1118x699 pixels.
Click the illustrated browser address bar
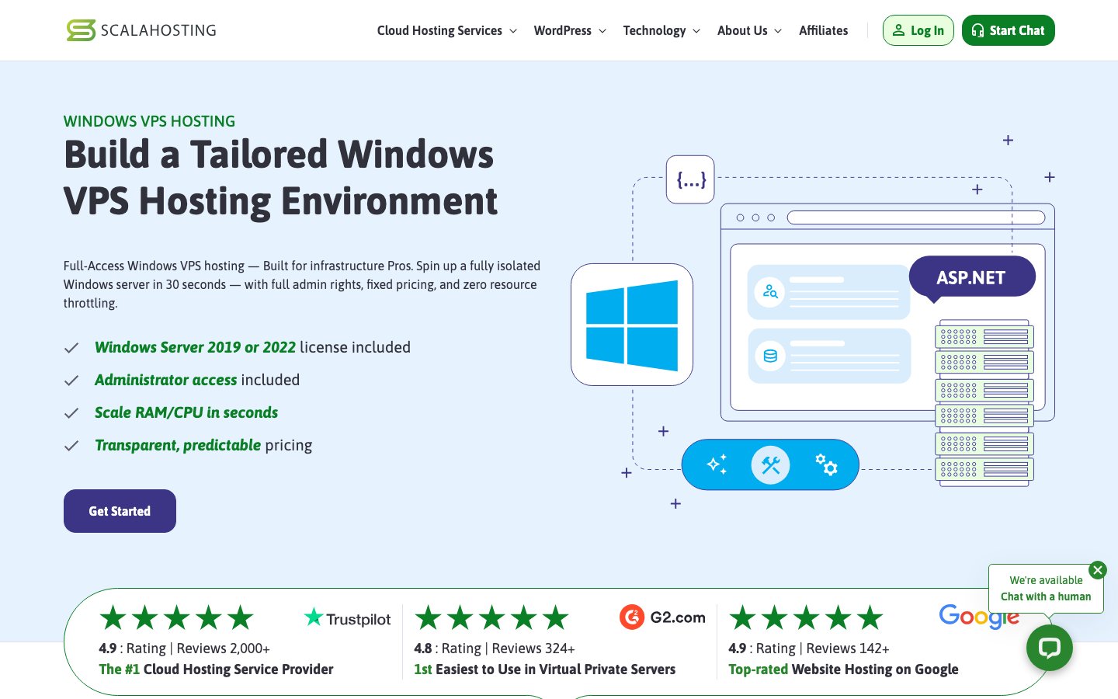tap(916, 217)
